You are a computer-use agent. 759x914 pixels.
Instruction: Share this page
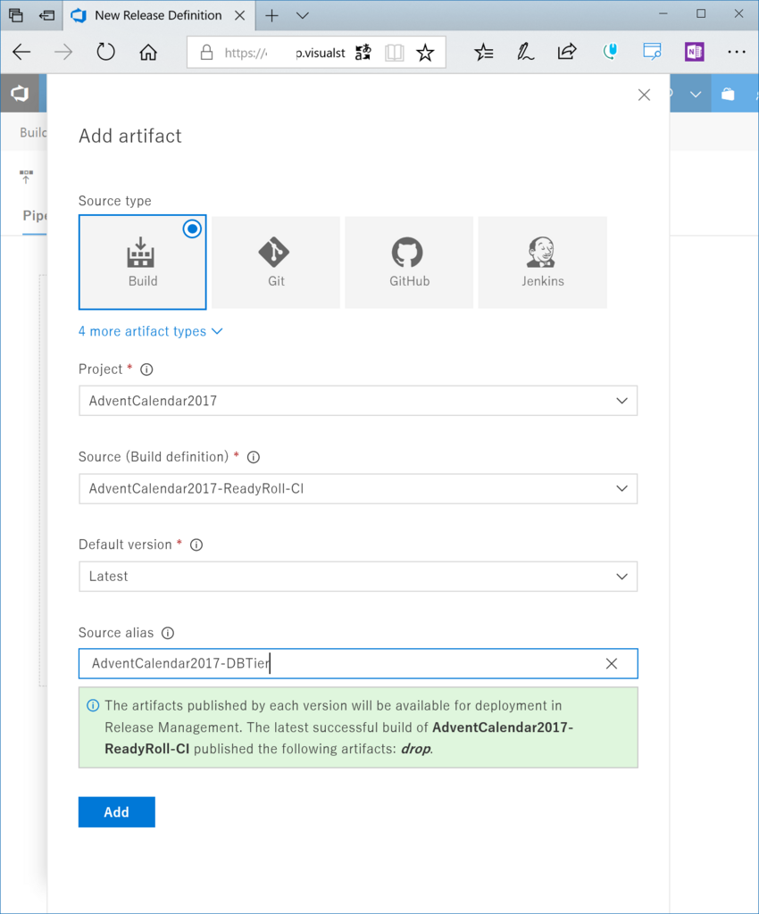click(x=567, y=53)
